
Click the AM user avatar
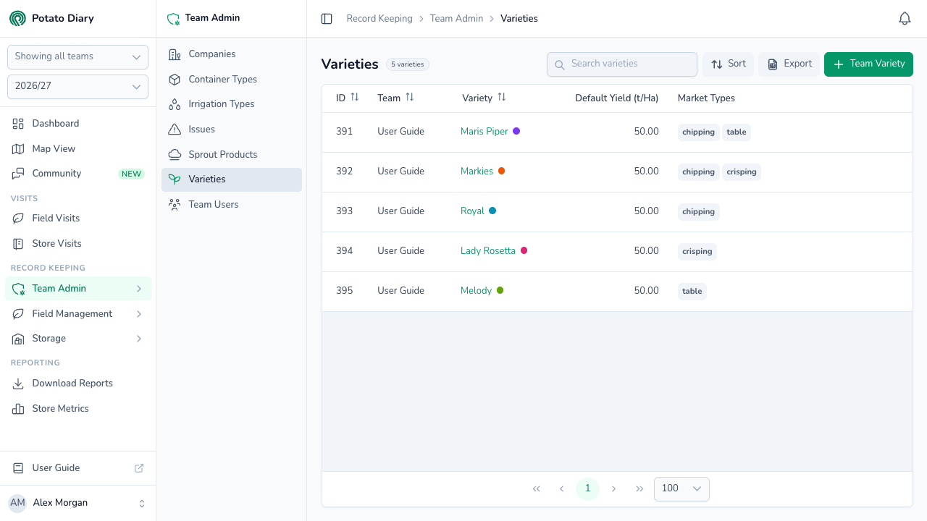pos(17,503)
